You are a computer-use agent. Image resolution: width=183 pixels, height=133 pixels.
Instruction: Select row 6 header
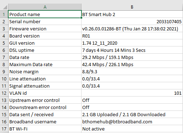[4, 50]
